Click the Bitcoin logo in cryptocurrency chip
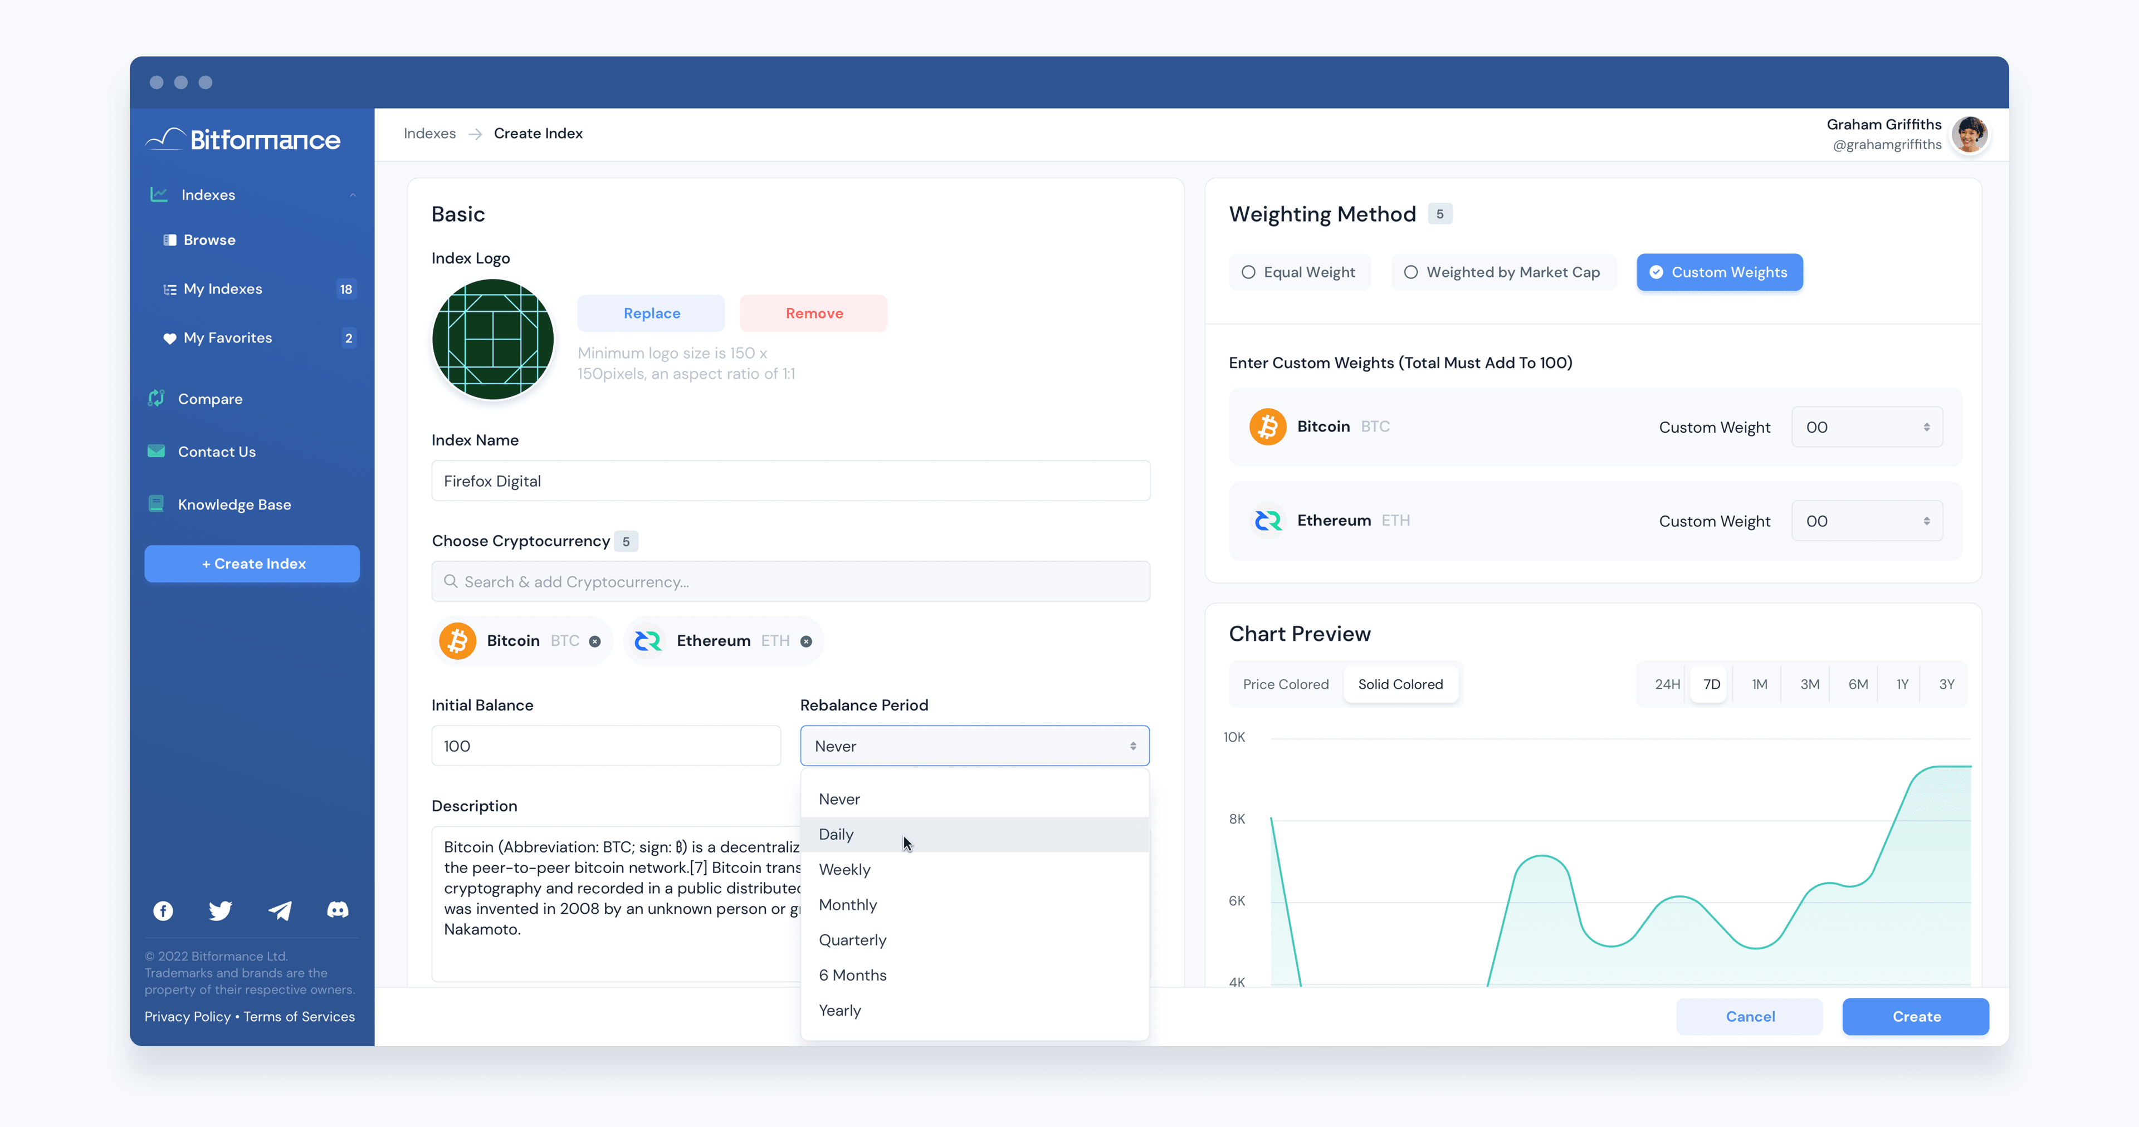Screen dimensions: 2139x1127 point(457,641)
